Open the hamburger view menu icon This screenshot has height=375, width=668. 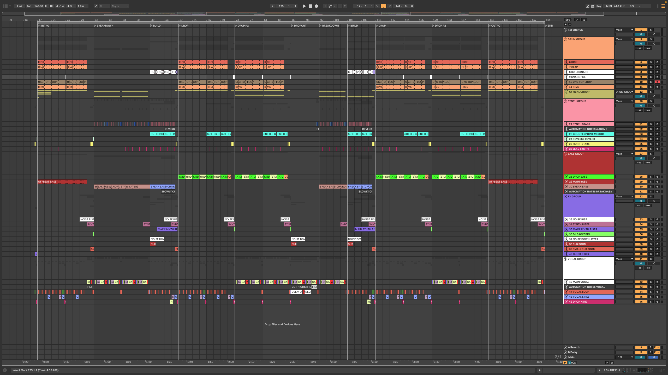click(663, 6)
